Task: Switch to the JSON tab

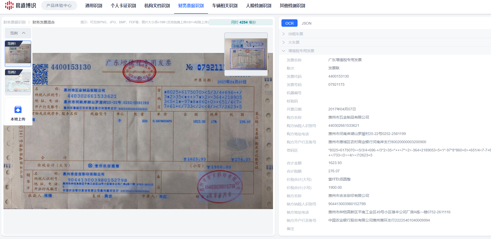Action: (x=306, y=23)
